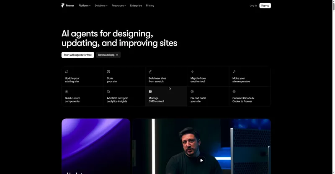Click the checkmark icon for Fix and audit
The image size is (335, 174).
coord(192,92)
